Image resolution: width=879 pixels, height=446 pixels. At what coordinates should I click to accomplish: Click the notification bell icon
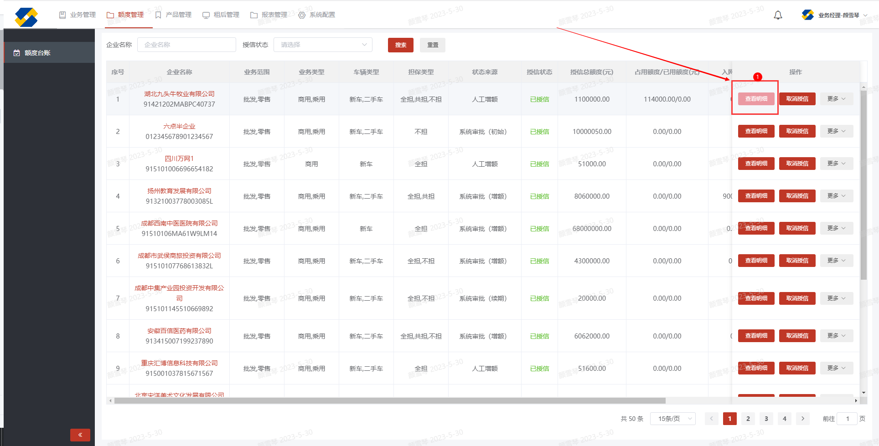click(x=778, y=15)
